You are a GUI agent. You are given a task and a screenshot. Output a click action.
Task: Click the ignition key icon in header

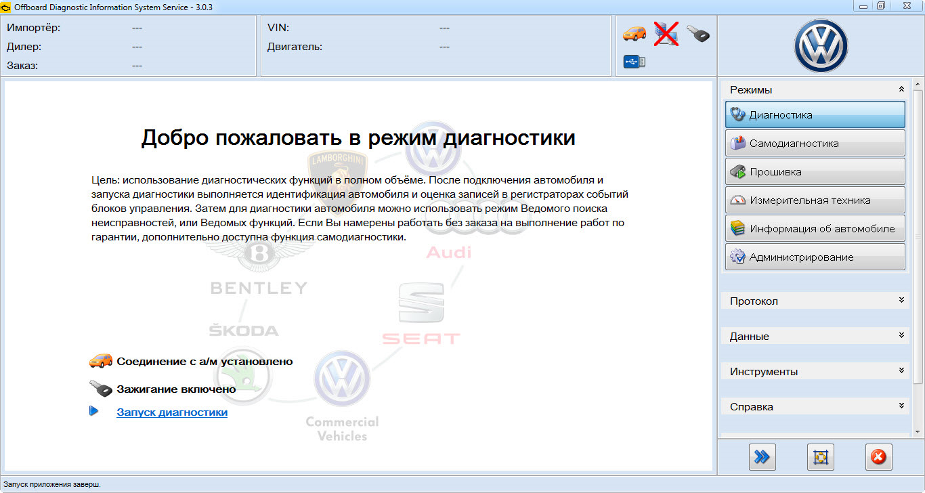point(698,33)
